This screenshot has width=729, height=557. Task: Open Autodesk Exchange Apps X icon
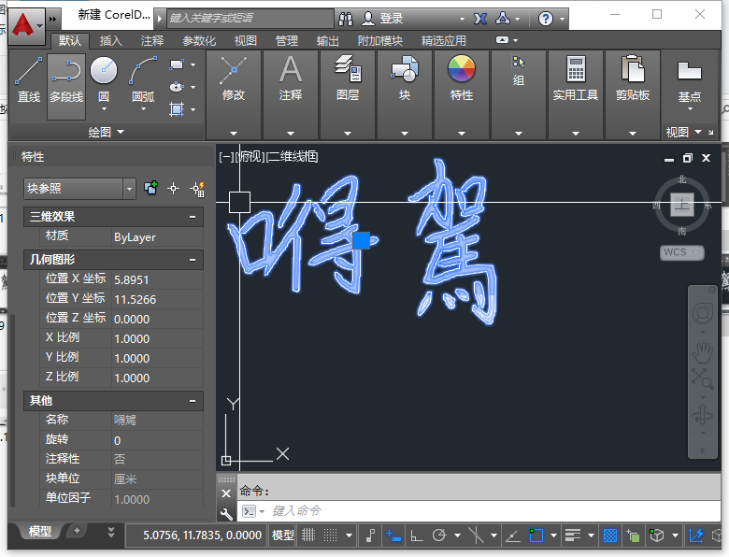480,19
